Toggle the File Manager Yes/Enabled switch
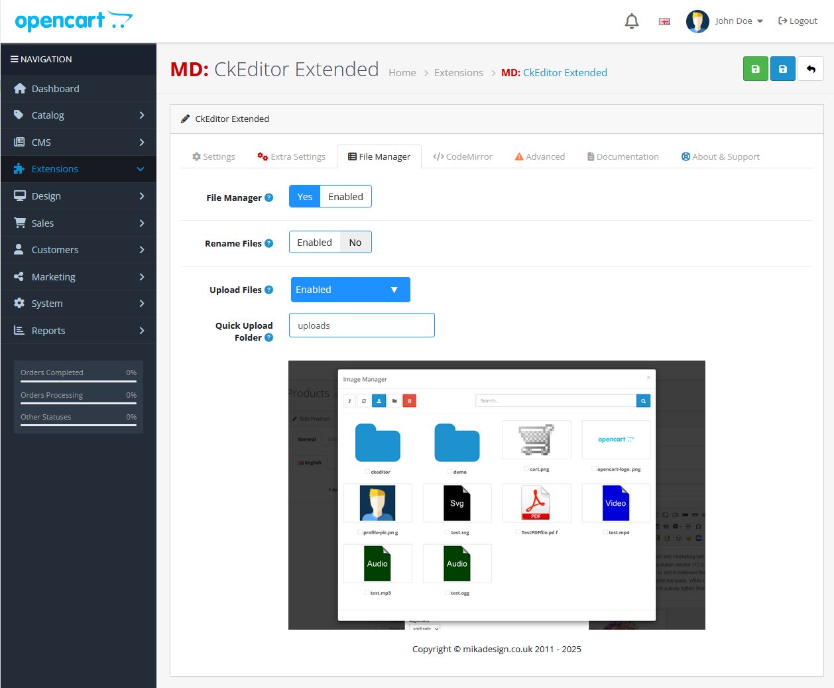The height and width of the screenshot is (688, 834). point(330,196)
